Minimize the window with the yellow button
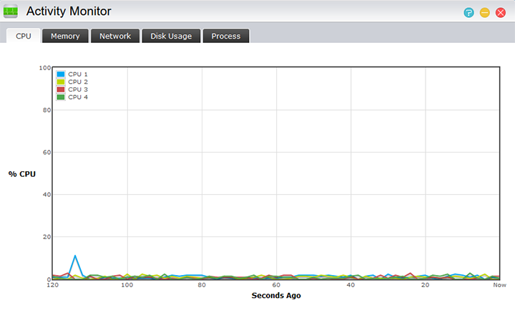Screen dimensions: 515x328 tap(485, 12)
